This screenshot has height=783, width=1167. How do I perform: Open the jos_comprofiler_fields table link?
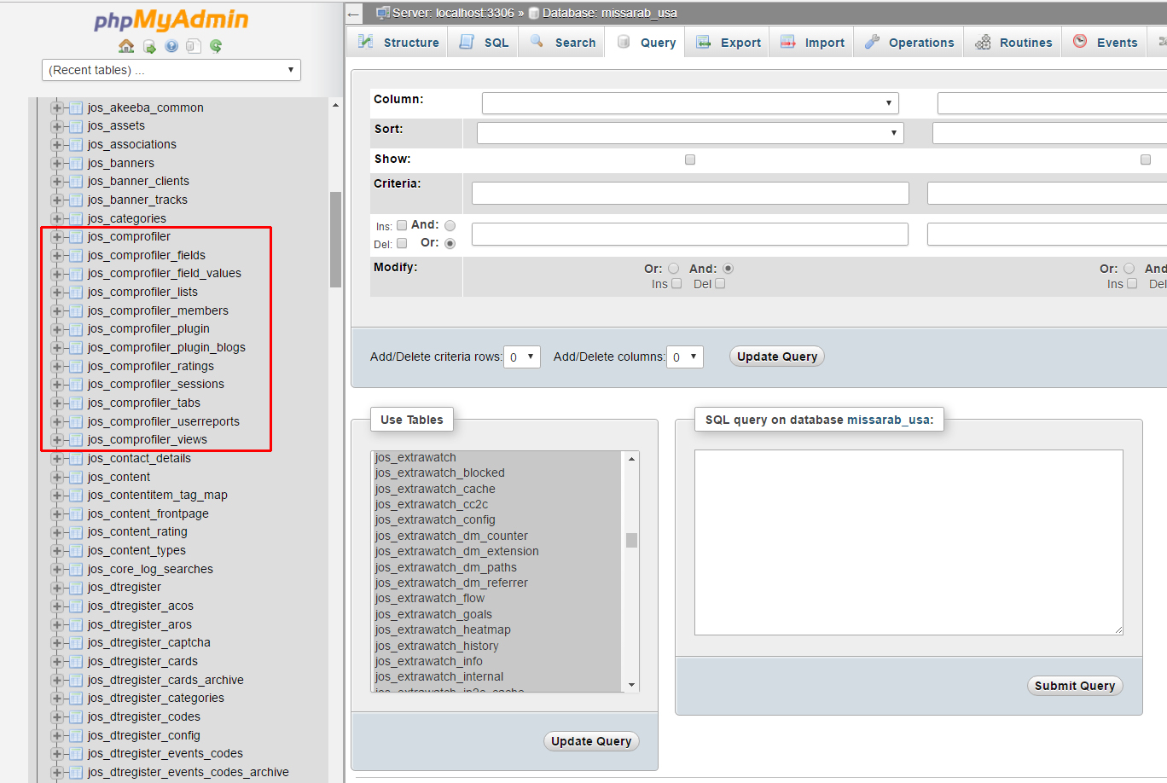tap(147, 255)
